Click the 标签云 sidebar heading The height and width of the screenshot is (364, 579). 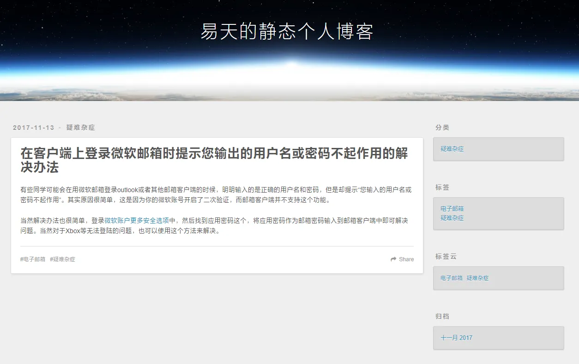[x=446, y=257]
